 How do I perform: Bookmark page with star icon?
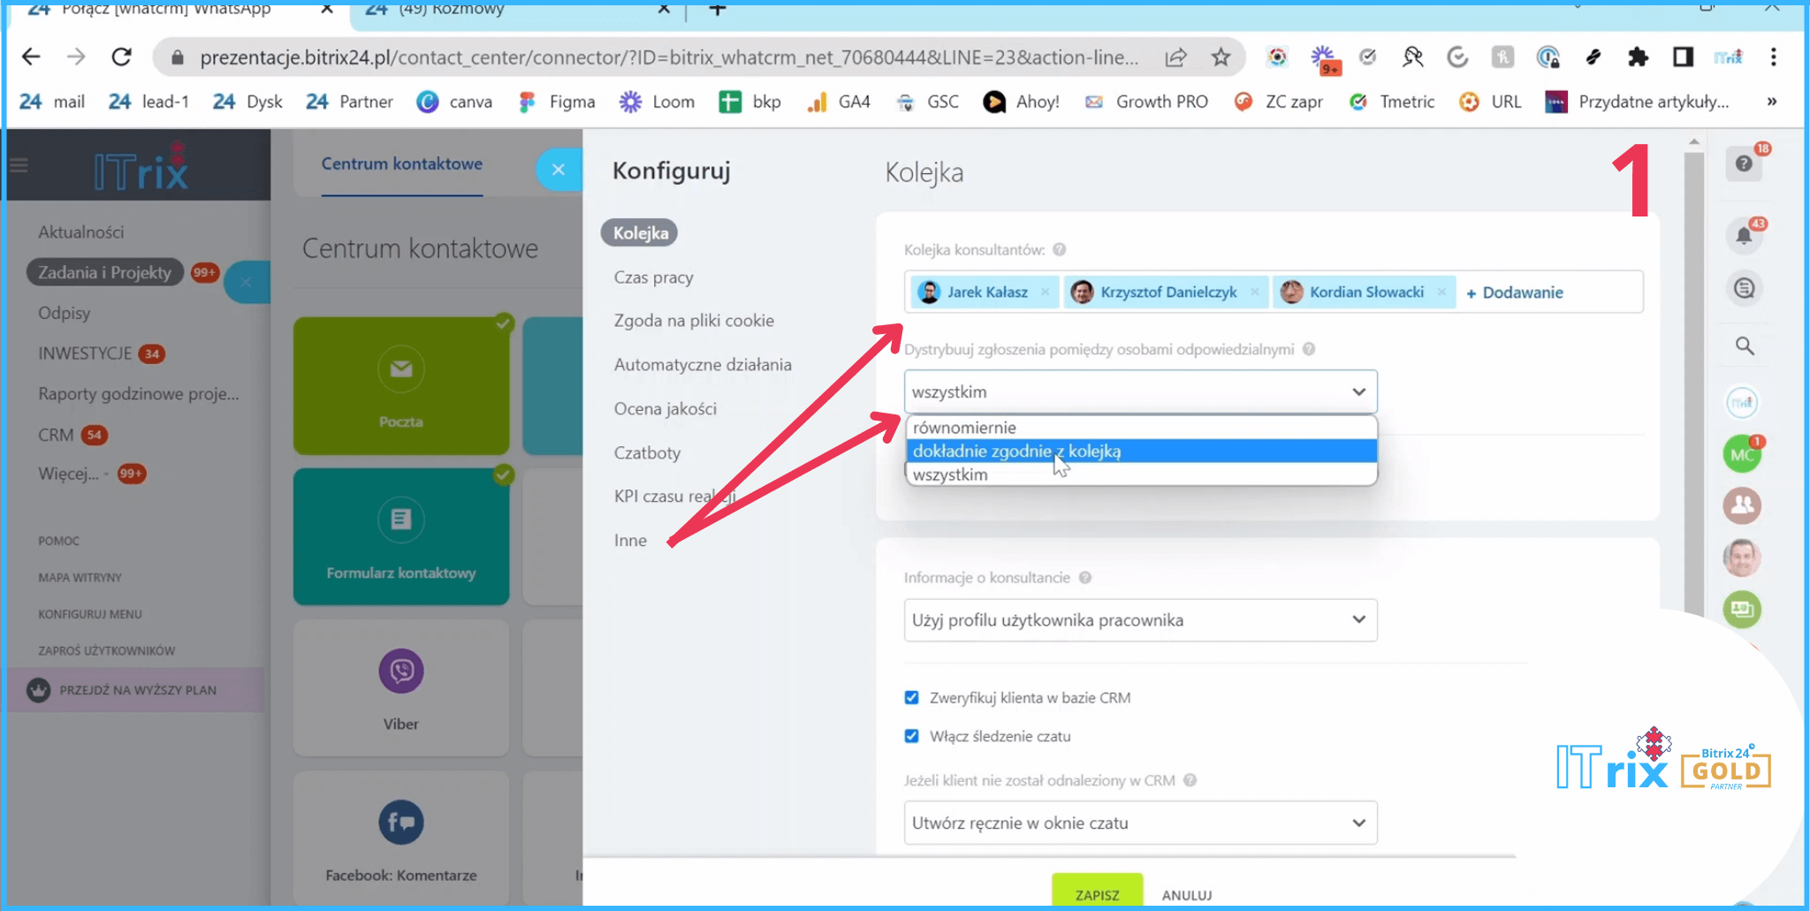(x=1221, y=57)
